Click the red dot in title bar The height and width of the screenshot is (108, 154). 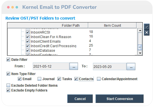pos(8,7)
